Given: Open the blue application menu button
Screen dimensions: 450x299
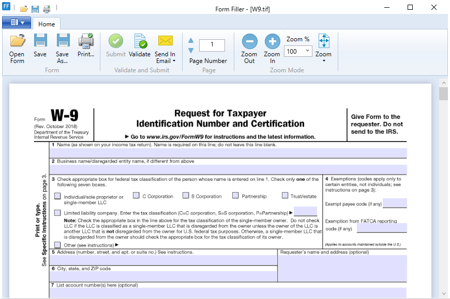Looking at the screenshot, I should tap(17, 23).
